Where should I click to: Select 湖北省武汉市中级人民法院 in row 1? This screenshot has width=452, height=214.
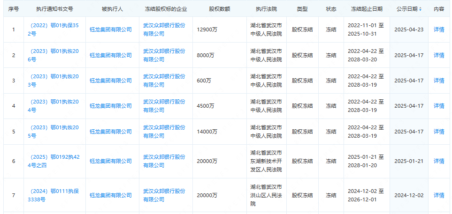click(266, 30)
